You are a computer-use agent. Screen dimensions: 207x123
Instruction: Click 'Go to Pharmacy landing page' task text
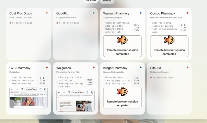click(118, 80)
